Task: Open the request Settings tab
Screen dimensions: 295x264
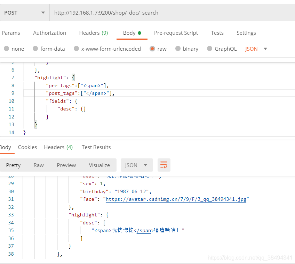Action: [x=246, y=33]
